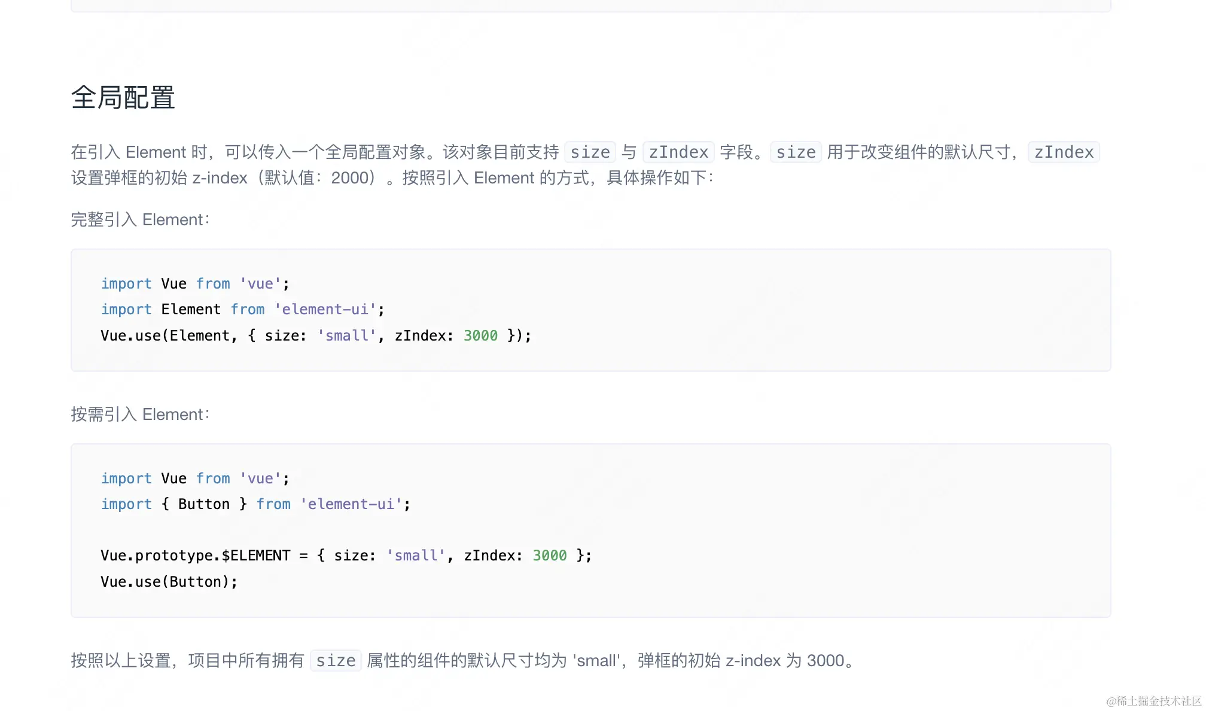Click the import Element from 'element-ui' line
Viewport: 1206px width, 711px height.
242,309
